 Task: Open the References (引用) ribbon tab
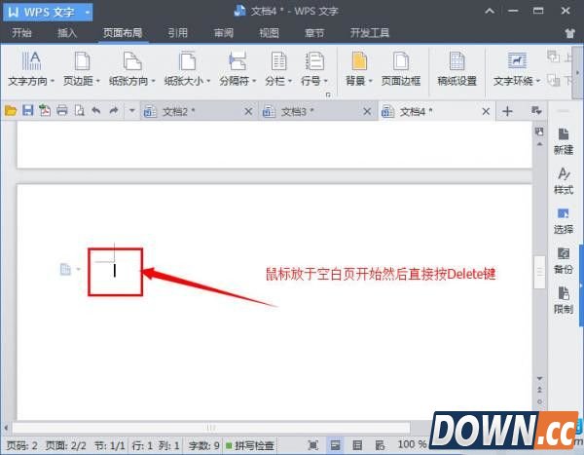177,33
